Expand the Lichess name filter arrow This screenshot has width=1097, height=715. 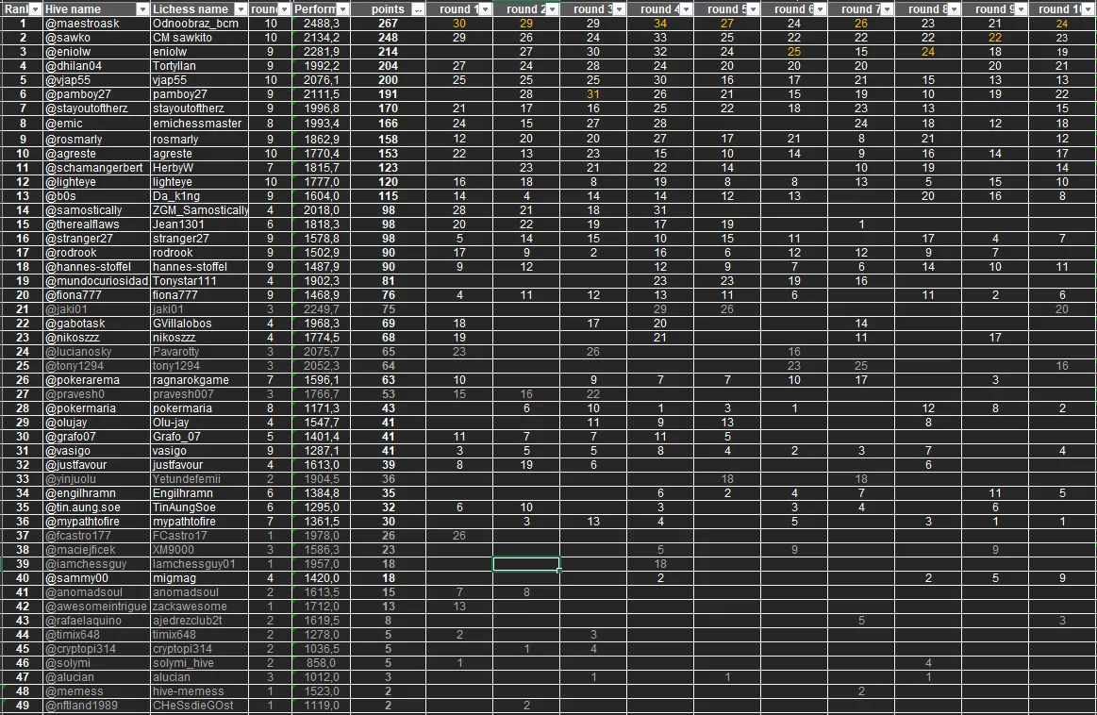(241, 9)
